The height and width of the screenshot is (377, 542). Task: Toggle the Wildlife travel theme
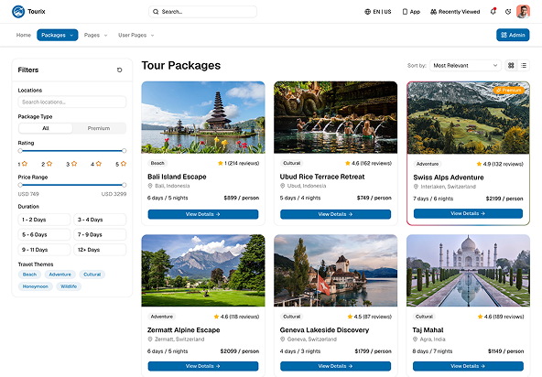69,286
